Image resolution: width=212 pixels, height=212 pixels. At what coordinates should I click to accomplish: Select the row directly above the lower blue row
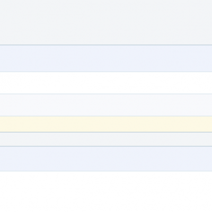pyautogui.click(x=106, y=139)
